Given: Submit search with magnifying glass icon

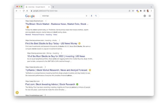Looking at the screenshot, I should [96, 16].
